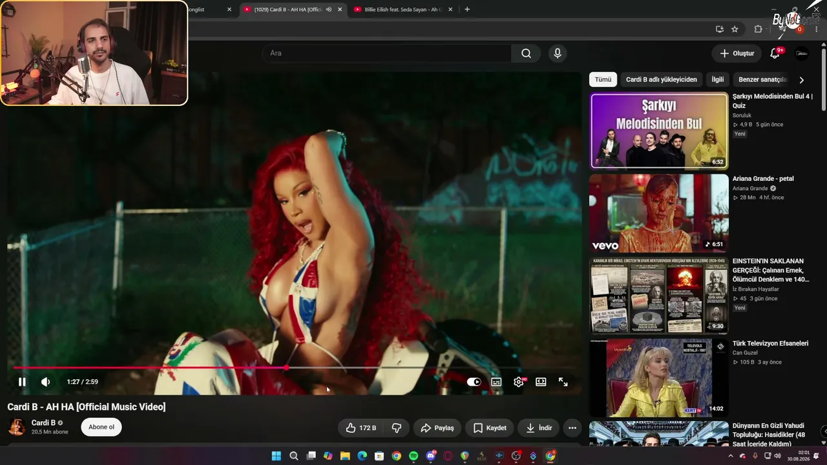Open the Dünyanın En Gizli Yahudi Topluluğu title
This screenshot has width=827, height=465.
(769, 435)
